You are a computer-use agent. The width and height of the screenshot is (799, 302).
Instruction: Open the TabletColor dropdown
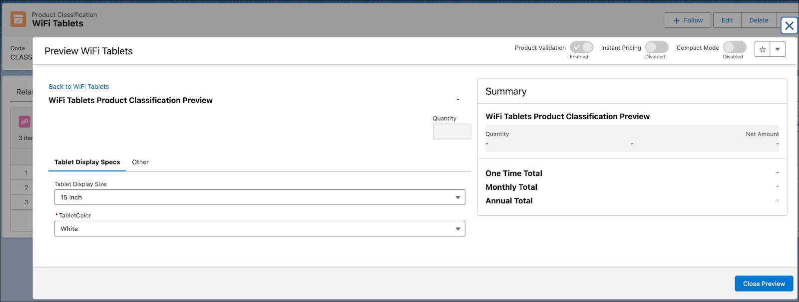pyautogui.click(x=260, y=229)
